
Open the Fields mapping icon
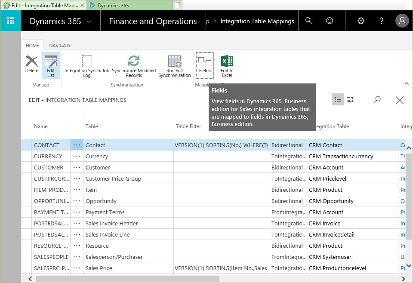tap(205, 65)
